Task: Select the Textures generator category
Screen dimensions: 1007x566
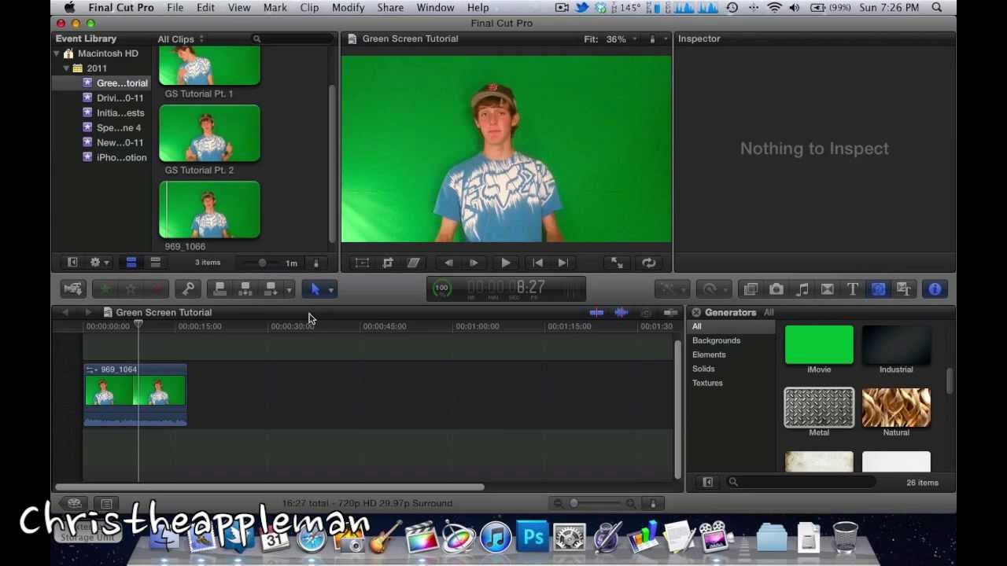Action: click(707, 384)
